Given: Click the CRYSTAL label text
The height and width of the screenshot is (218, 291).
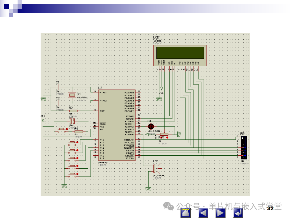Looking at the screenshot, I should click(x=83, y=97).
